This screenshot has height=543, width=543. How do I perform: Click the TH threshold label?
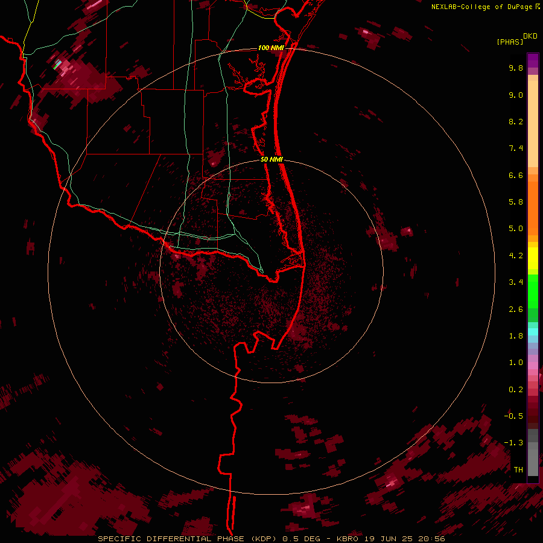pos(518,470)
